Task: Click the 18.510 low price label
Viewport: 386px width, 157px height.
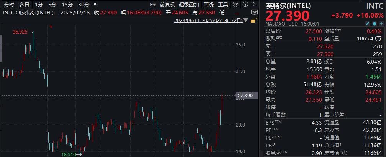Action: pos(69,154)
